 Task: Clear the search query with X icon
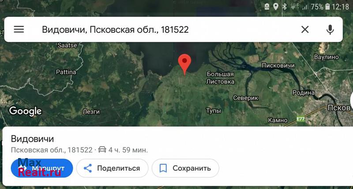click(305, 29)
